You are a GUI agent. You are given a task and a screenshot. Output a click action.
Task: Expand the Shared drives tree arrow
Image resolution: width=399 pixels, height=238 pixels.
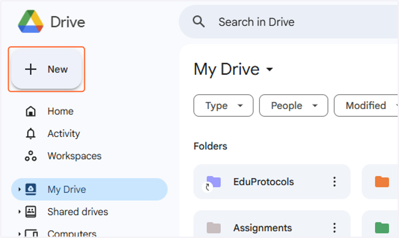coord(20,212)
